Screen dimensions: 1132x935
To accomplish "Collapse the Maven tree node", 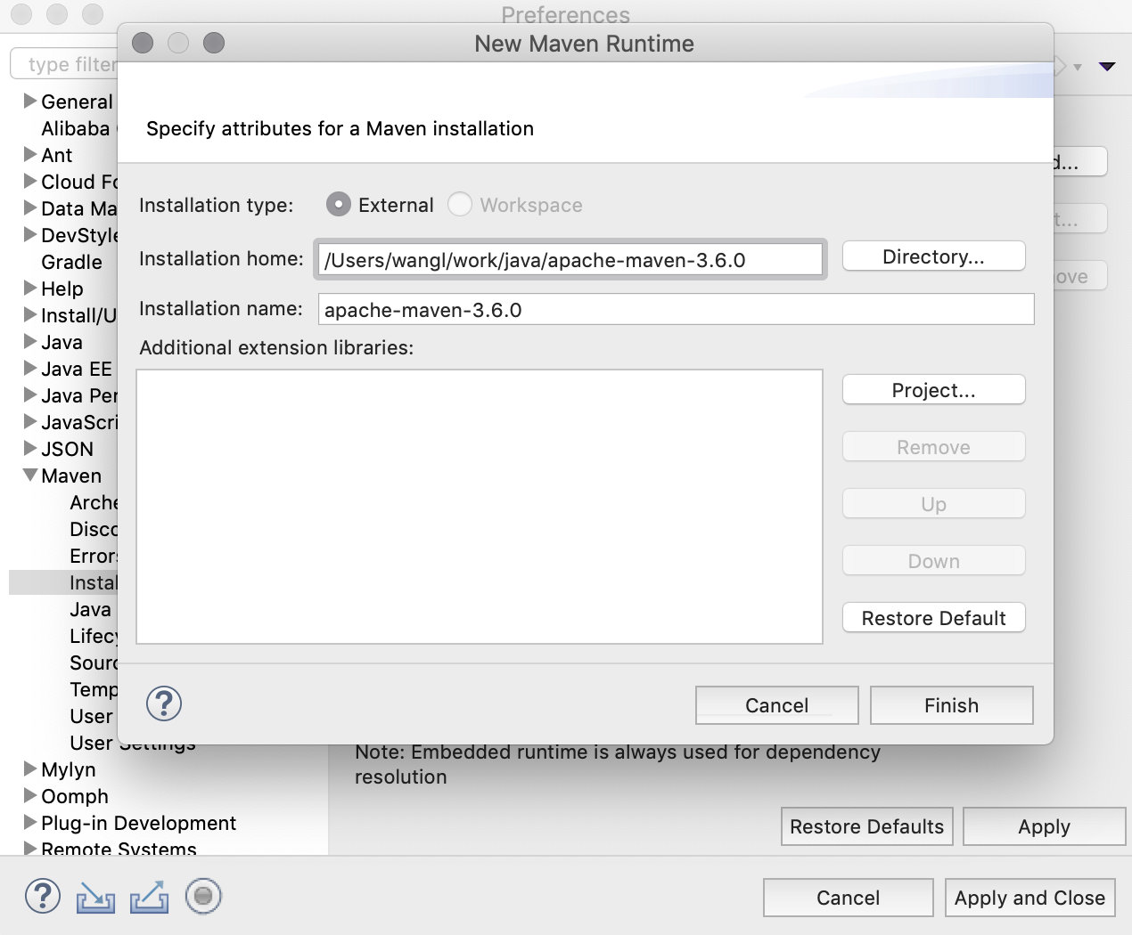I will point(30,476).
